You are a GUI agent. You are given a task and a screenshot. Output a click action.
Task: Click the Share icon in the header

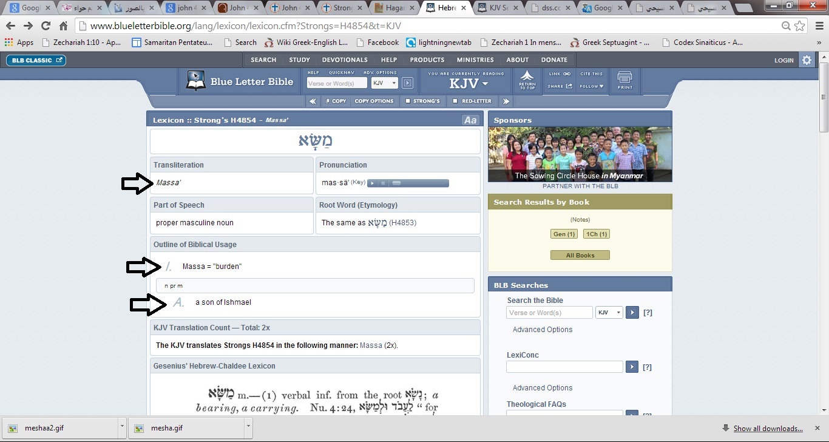point(560,86)
